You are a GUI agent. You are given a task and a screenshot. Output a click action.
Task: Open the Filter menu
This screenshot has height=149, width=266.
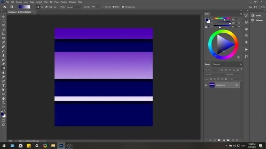(46, 2)
